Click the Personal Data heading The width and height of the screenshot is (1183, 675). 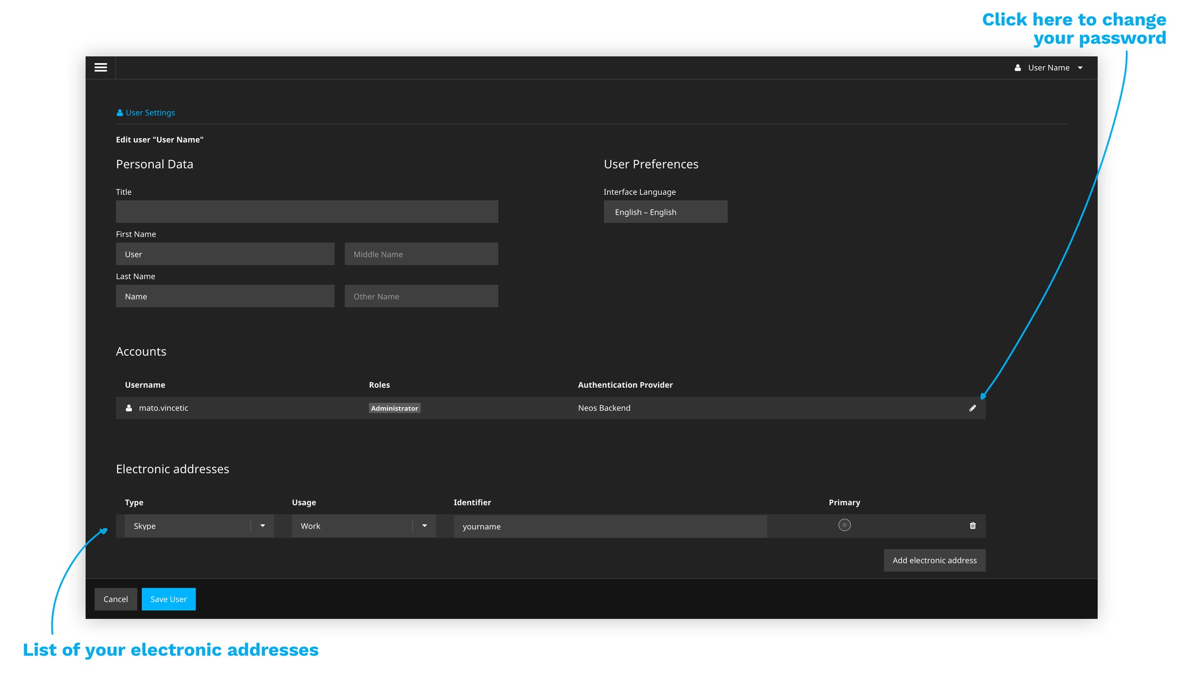pos(154,164)
